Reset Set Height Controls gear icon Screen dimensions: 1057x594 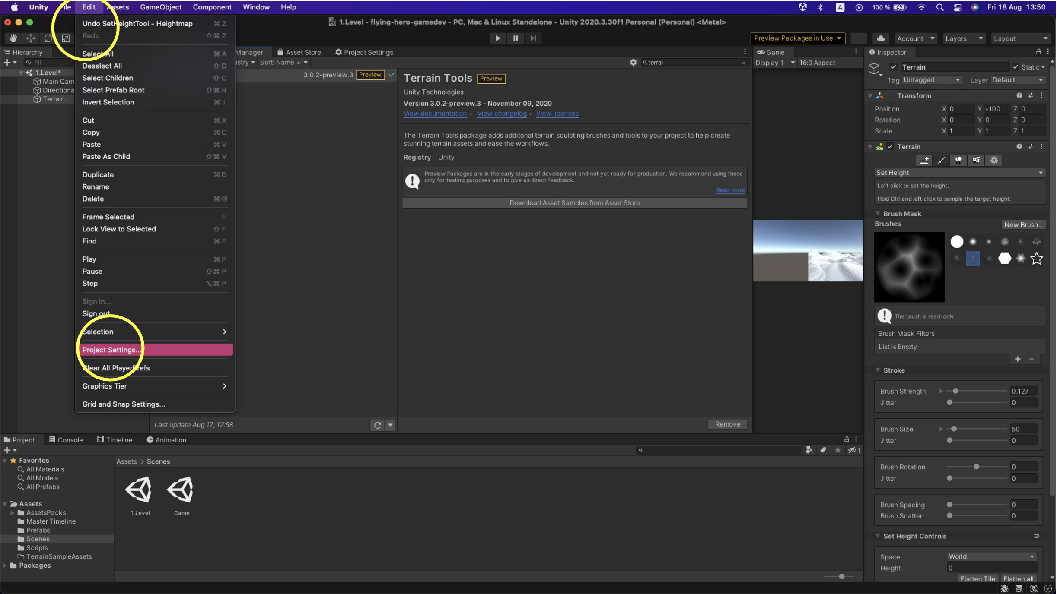1036,536
